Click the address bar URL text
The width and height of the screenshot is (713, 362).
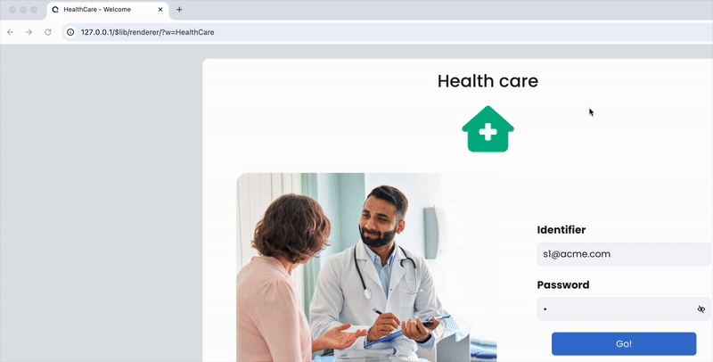tap(147, 32)
